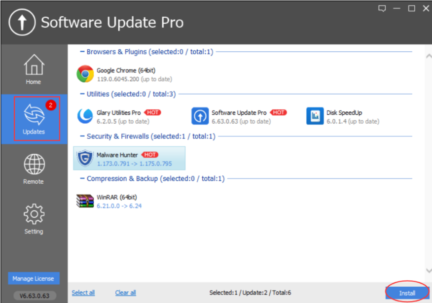
Task: Go to the Updates tab
Action: (x=34, y=119)
